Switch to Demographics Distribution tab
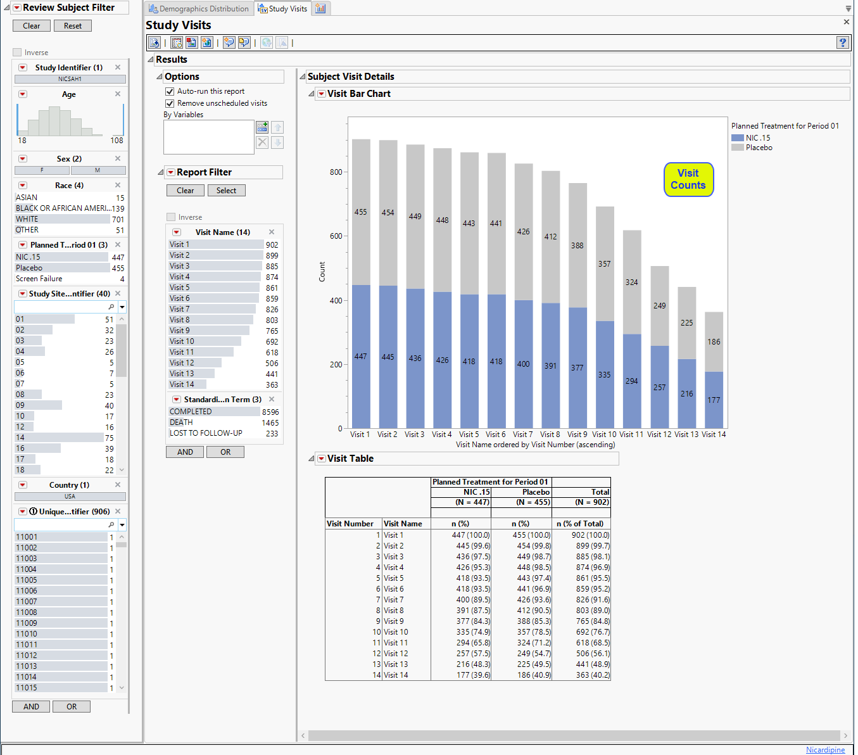The image size is (858, 755). coord(198,9)
